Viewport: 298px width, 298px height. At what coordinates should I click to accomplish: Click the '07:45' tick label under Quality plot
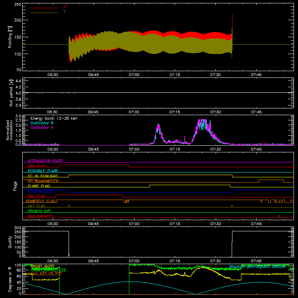256,261
